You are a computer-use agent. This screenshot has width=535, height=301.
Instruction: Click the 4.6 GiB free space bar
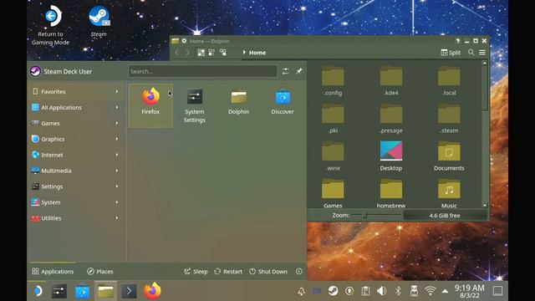tap(445, 216)
